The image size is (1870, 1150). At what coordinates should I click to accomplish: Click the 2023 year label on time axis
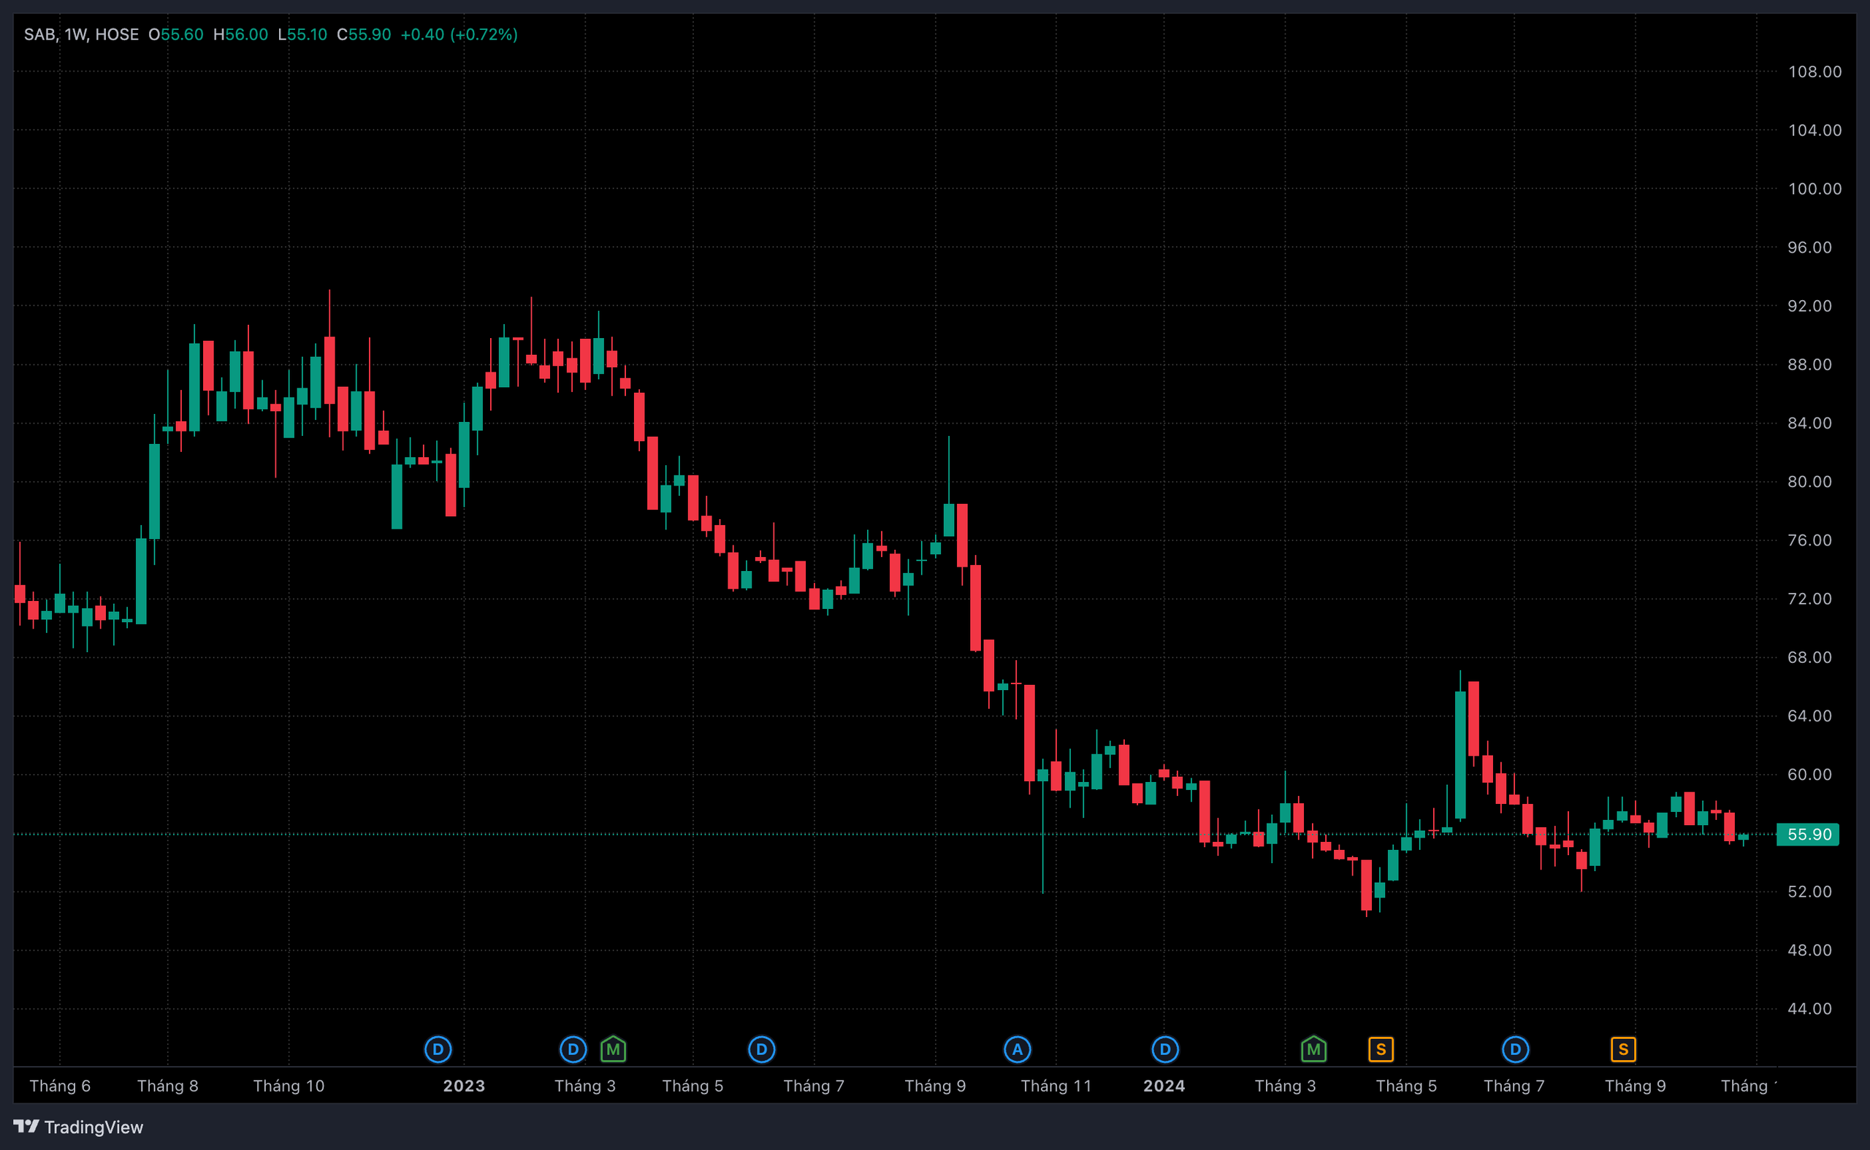pos(464,1085)
